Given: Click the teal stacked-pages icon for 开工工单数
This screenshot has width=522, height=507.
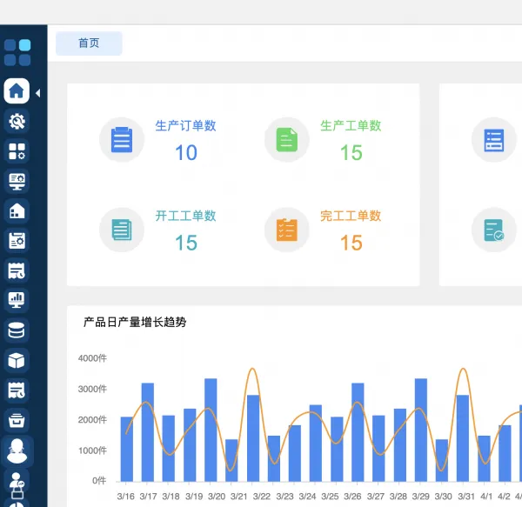Looking at the screenshot, I should [x=122, y=230].
